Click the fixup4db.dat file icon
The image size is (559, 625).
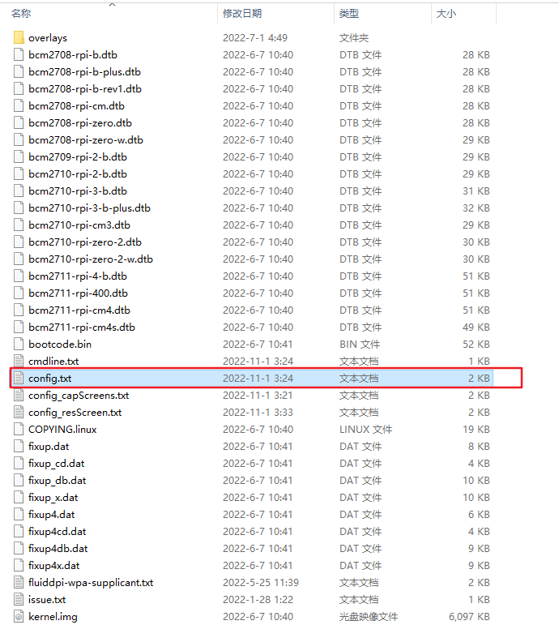click(x=19, y=549)
